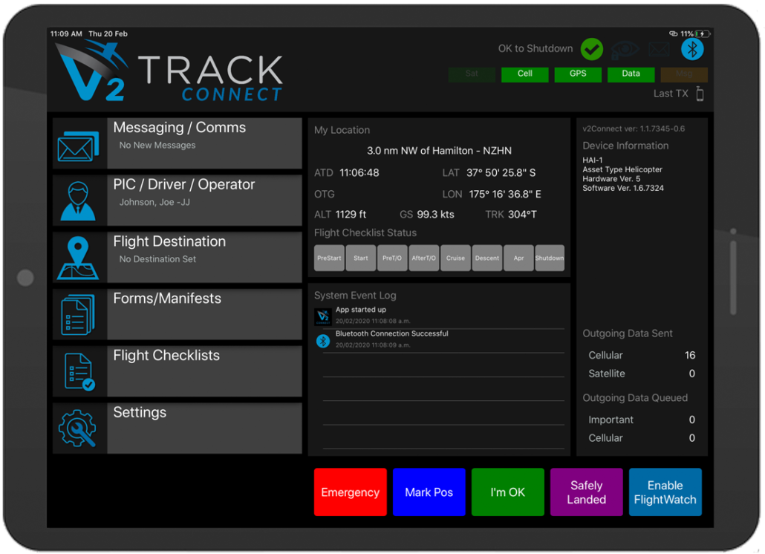Screen dimensions: 765x554
Task: Select the Shutdown checklist stage
Action: pos(550,258)
